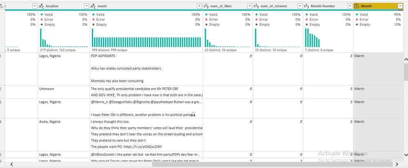Image resolution: width=408 pixels, height=168 pixels.
Task: Click location column 'Valid 100%' quality label
Action: pyautogui.click(x=64, y=15)
